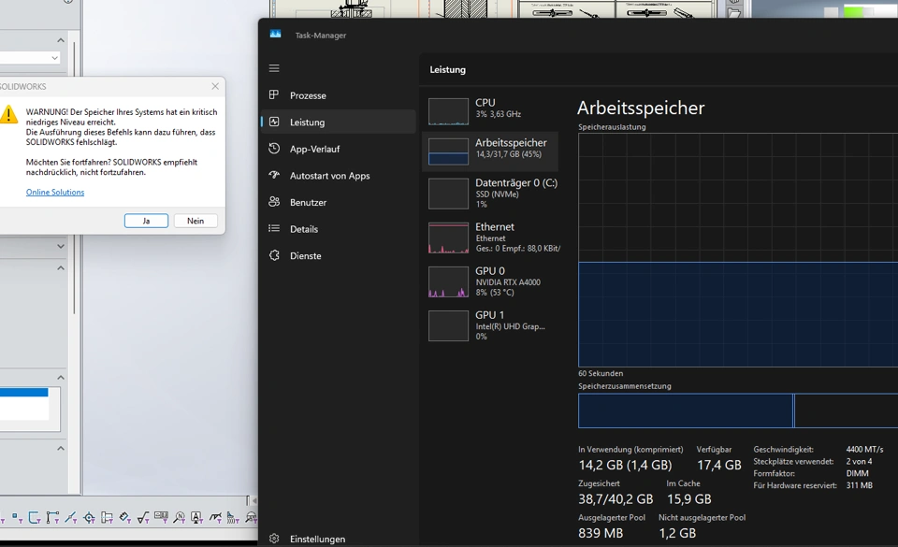Click the Geschwindigkeit value 4400 MT/s

pyautogui.click(x=864, y=449)
